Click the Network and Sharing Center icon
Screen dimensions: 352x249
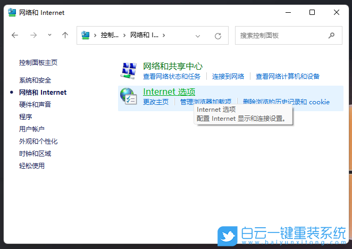[129, 71]
